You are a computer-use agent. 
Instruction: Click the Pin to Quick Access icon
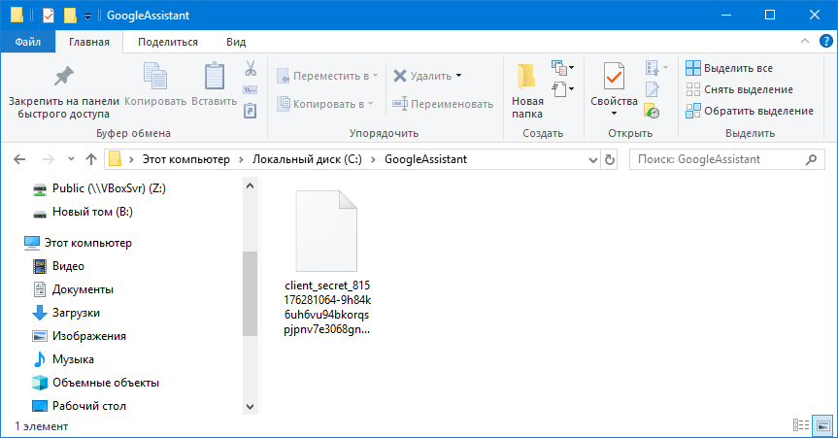tap(63, 76)
